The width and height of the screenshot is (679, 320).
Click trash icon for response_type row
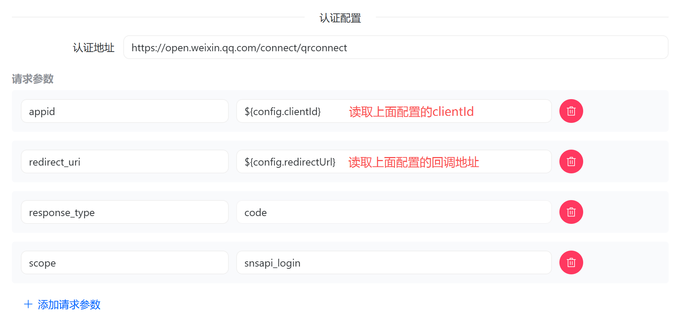tap(571, 212)
